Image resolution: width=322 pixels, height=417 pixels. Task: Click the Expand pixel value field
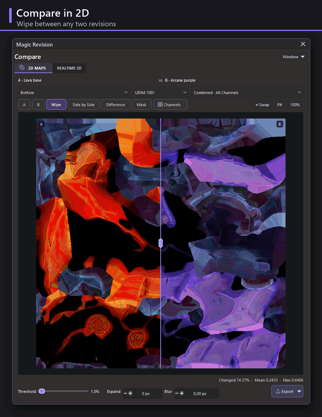(146, 394)
